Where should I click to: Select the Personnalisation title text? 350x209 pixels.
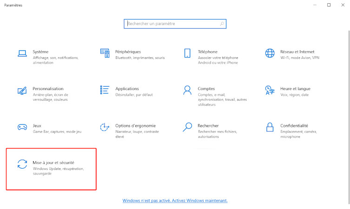click(48, 89)
